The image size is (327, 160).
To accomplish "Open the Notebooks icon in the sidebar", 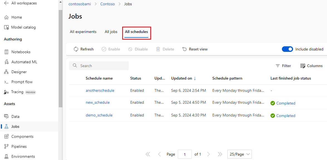I will [6, 52].
